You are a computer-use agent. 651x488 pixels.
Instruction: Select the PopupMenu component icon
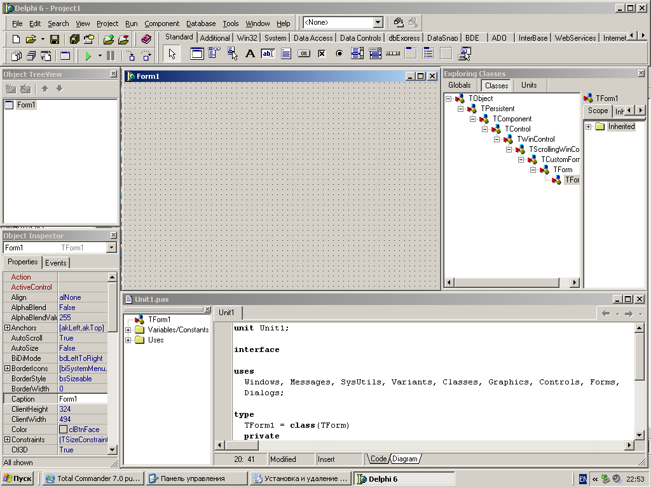[233, 53]
